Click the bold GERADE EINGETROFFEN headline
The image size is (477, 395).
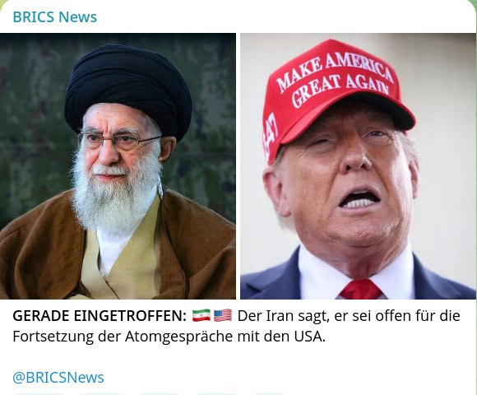(x=100, y=316)
